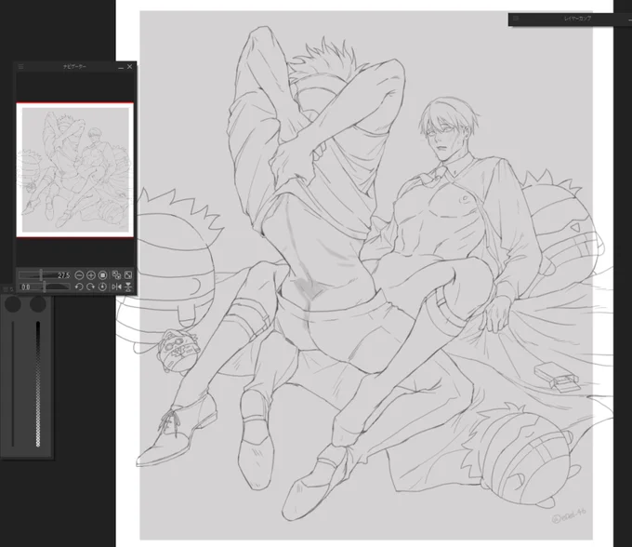Flip the canvas horizontally
The image size is (632, 547).
(x=116, y=287)
